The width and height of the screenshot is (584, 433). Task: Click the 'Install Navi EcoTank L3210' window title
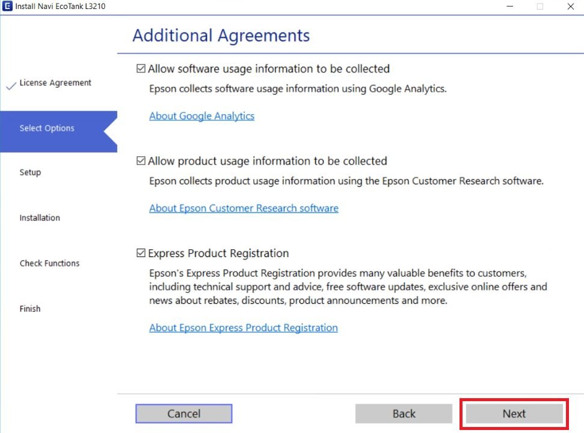pos(60,7)
